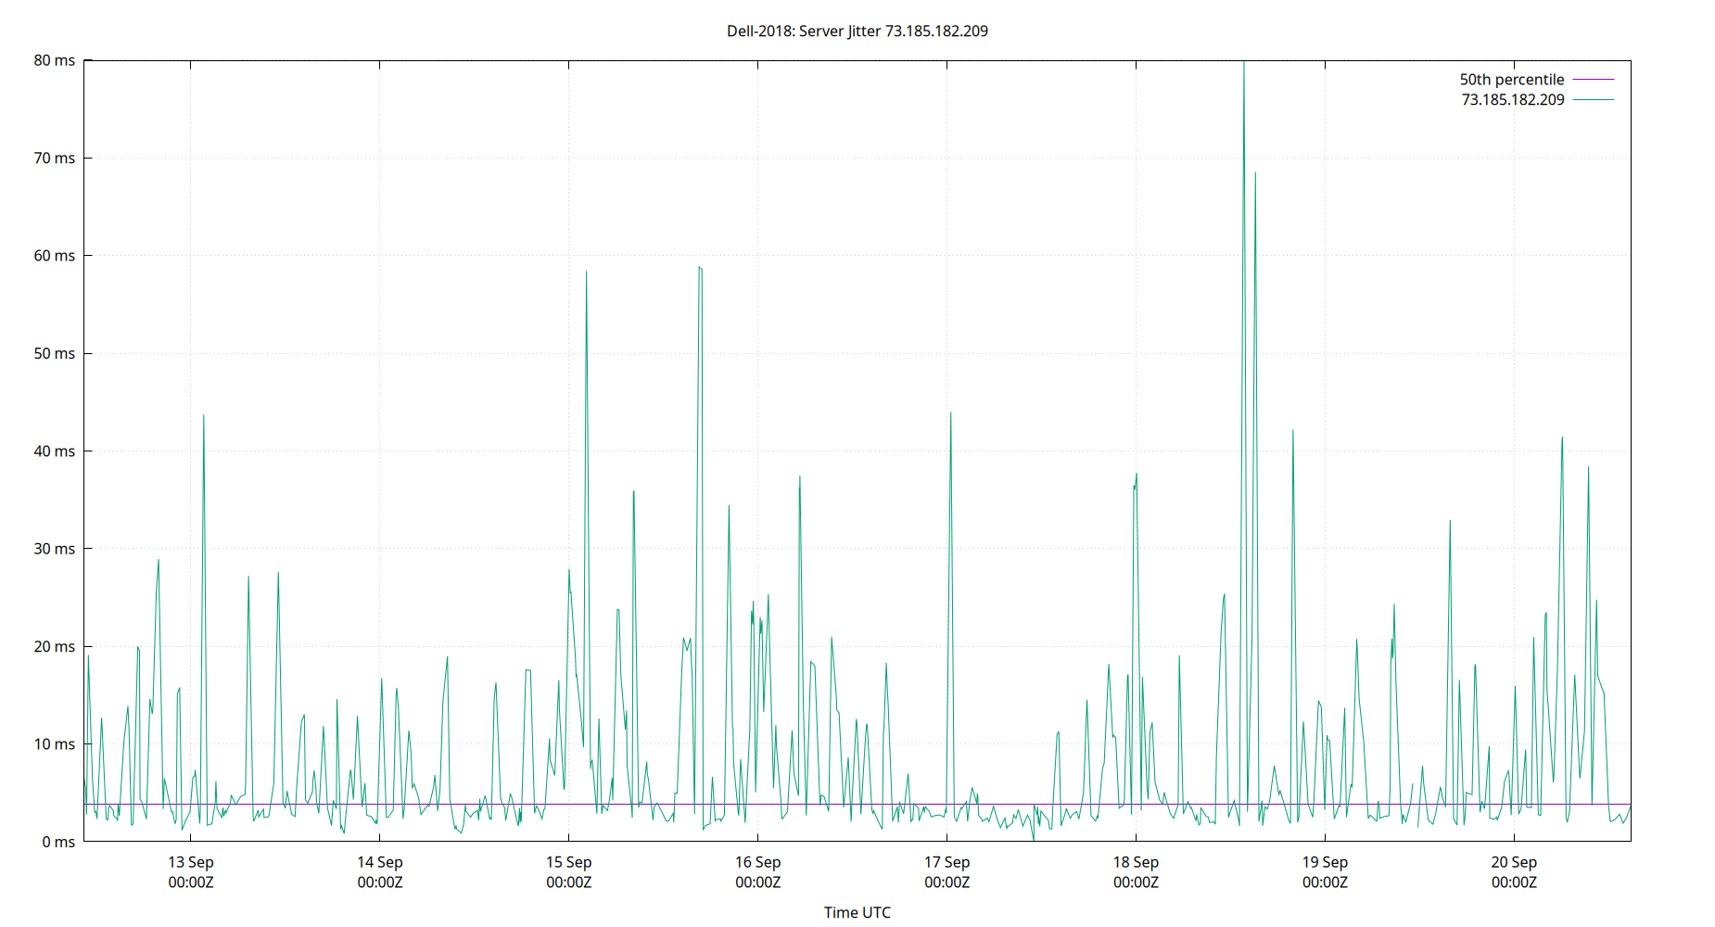The height and width of the screenshot is (927, 1715).
Task: Click the 00:00Z label under 14 Sep
Action: 380,883
